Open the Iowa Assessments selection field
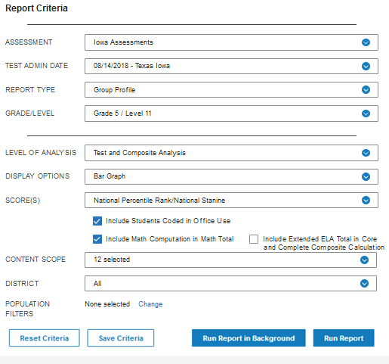This screenshot has height=364, width=389. tap(231, 42)
